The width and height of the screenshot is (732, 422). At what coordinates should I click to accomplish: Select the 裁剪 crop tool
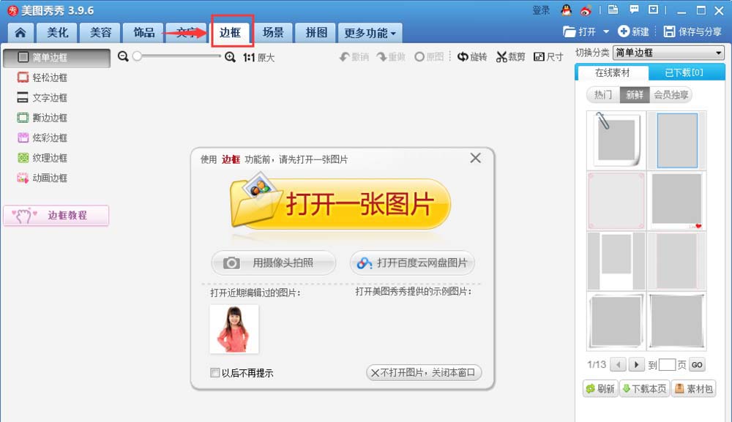coord(510,57)
